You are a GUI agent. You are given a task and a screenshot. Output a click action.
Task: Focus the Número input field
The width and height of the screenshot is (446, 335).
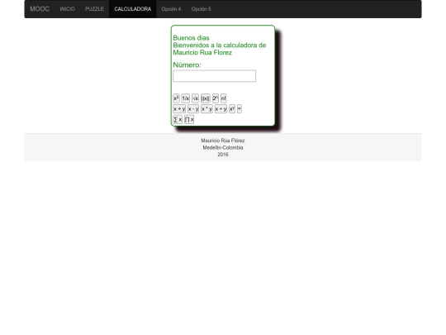point(214,76)
